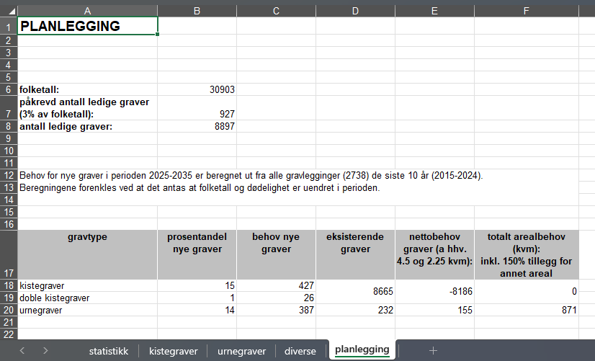
Task: Select row 17 header
Action: pos(8,255)
